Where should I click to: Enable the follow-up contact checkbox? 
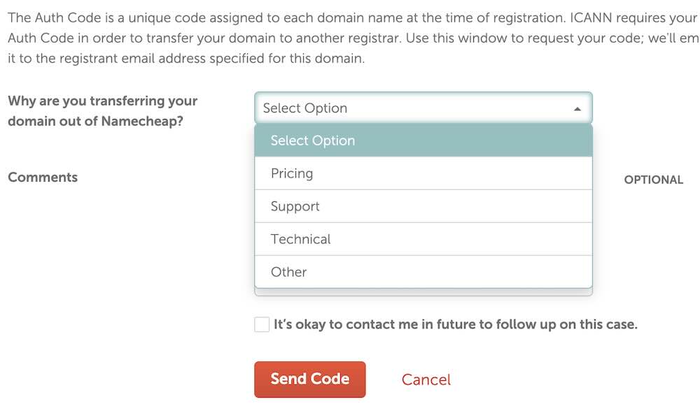(262, 324)
